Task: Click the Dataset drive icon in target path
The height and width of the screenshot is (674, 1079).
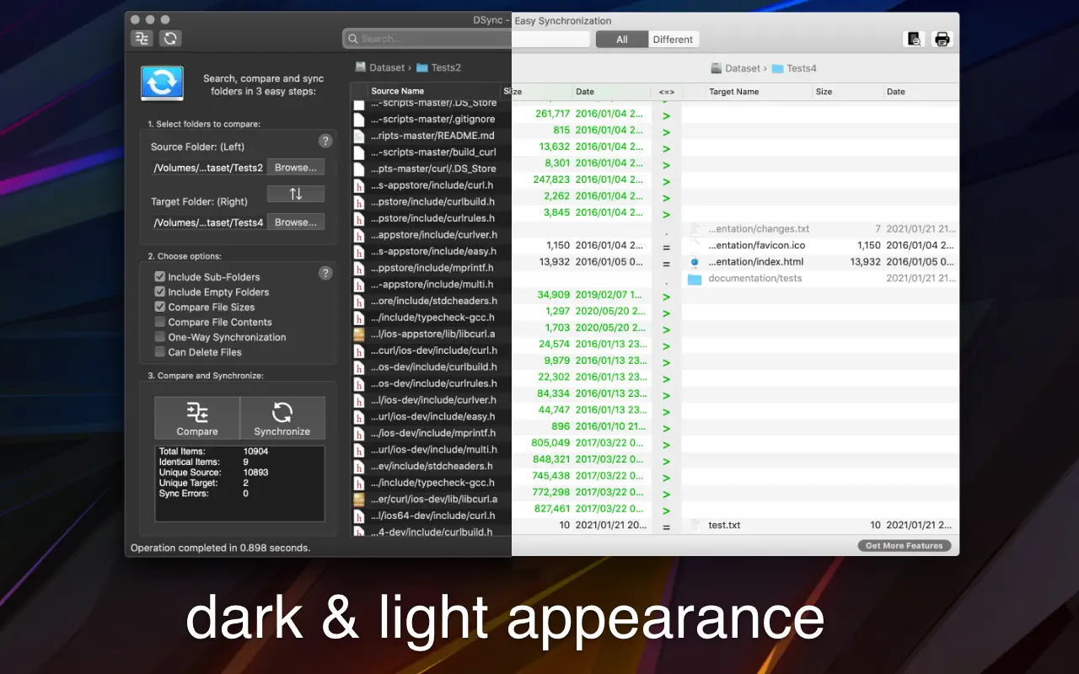Action: coord(716,68)
